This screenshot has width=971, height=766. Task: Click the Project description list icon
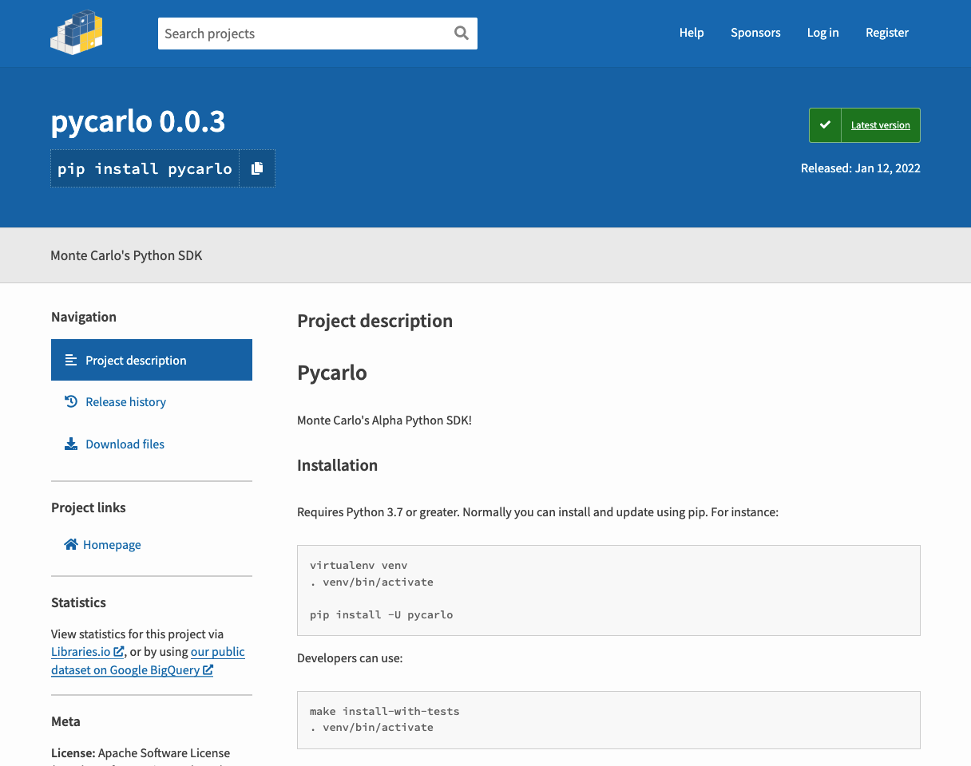click(71, 360)
